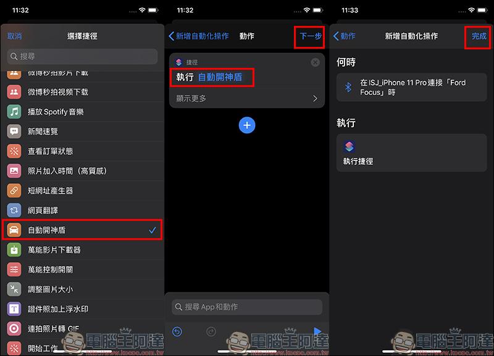The height and width of the screenshot is (356, 494).
Task: Remove the shortcut action with X button
Action: tap(315, 62)
